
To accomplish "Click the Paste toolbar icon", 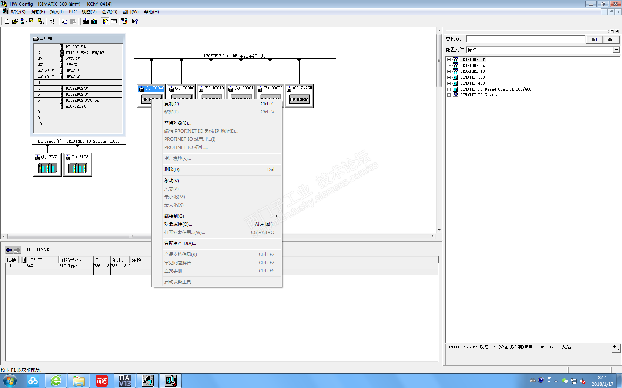I will click(x=73, y=21).
